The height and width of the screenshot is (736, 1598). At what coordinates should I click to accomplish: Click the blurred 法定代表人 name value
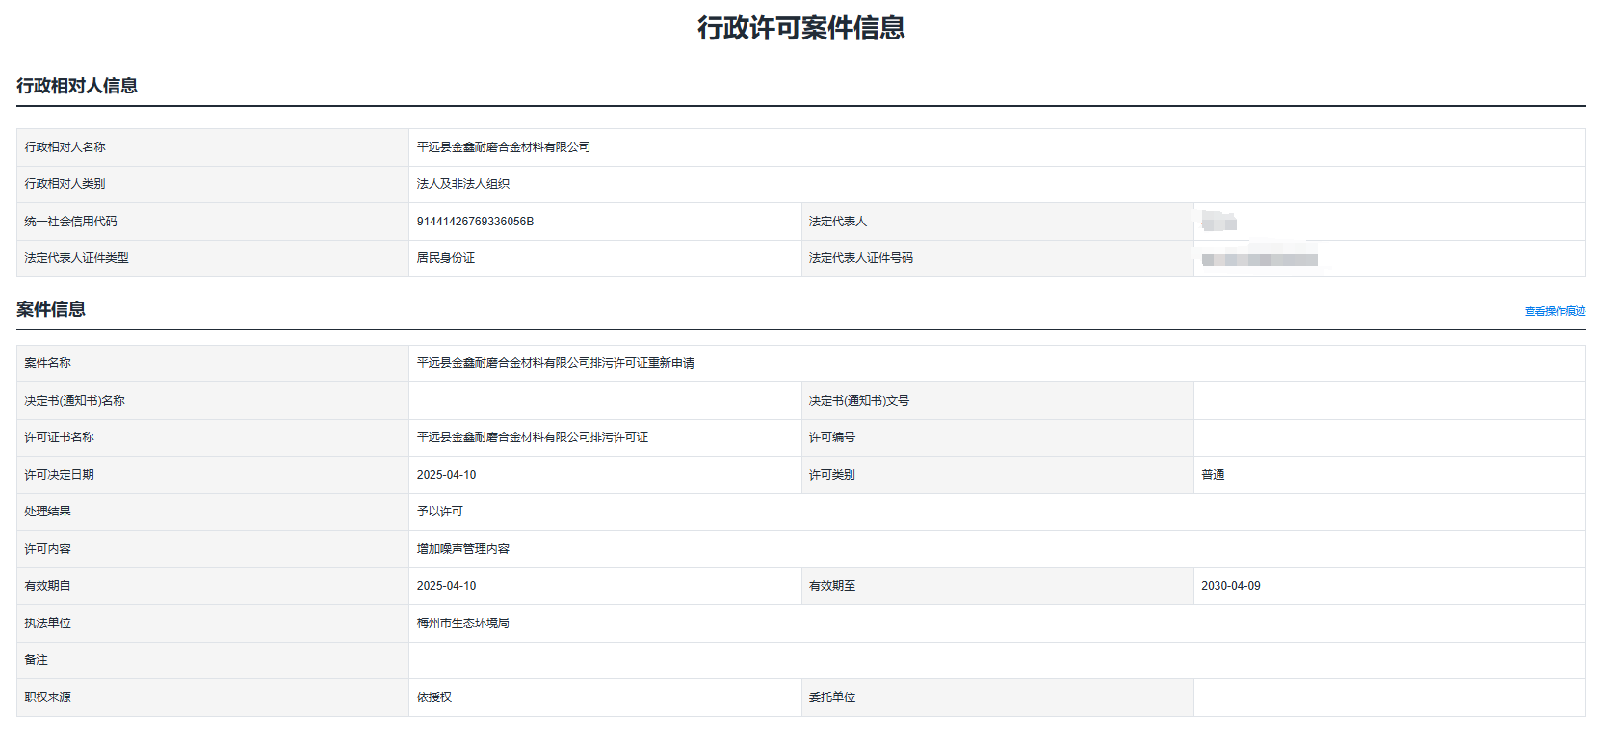[1218, 223]
